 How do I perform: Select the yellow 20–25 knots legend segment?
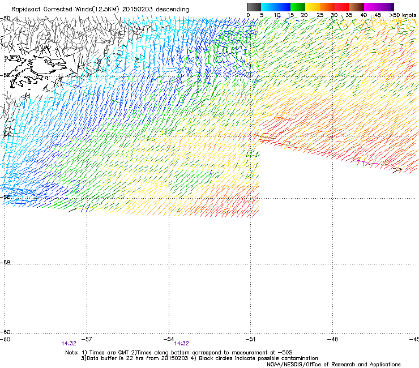click(x=313, y=7)
